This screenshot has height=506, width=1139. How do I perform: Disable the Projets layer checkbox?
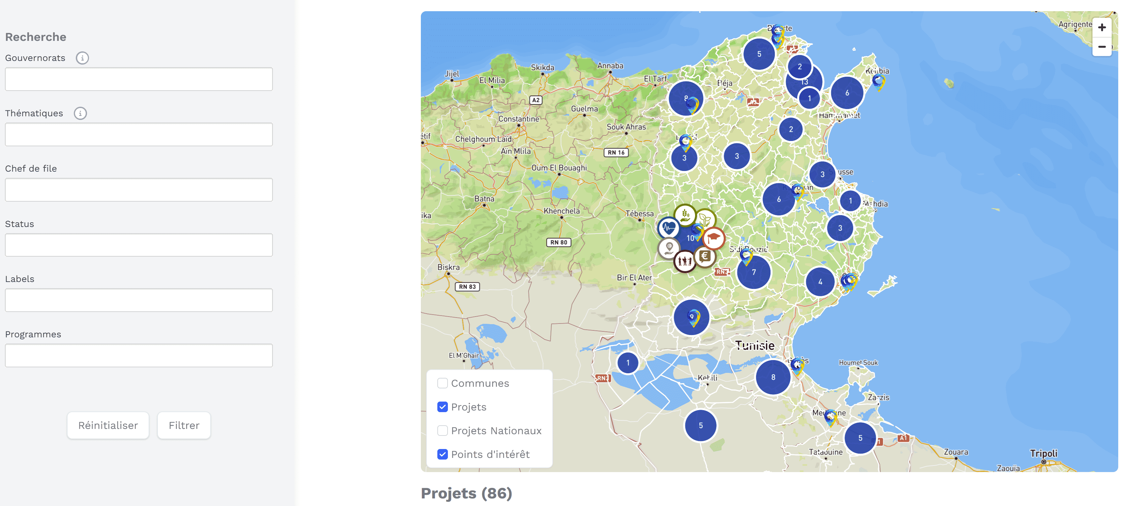click(x=443, y=407)
